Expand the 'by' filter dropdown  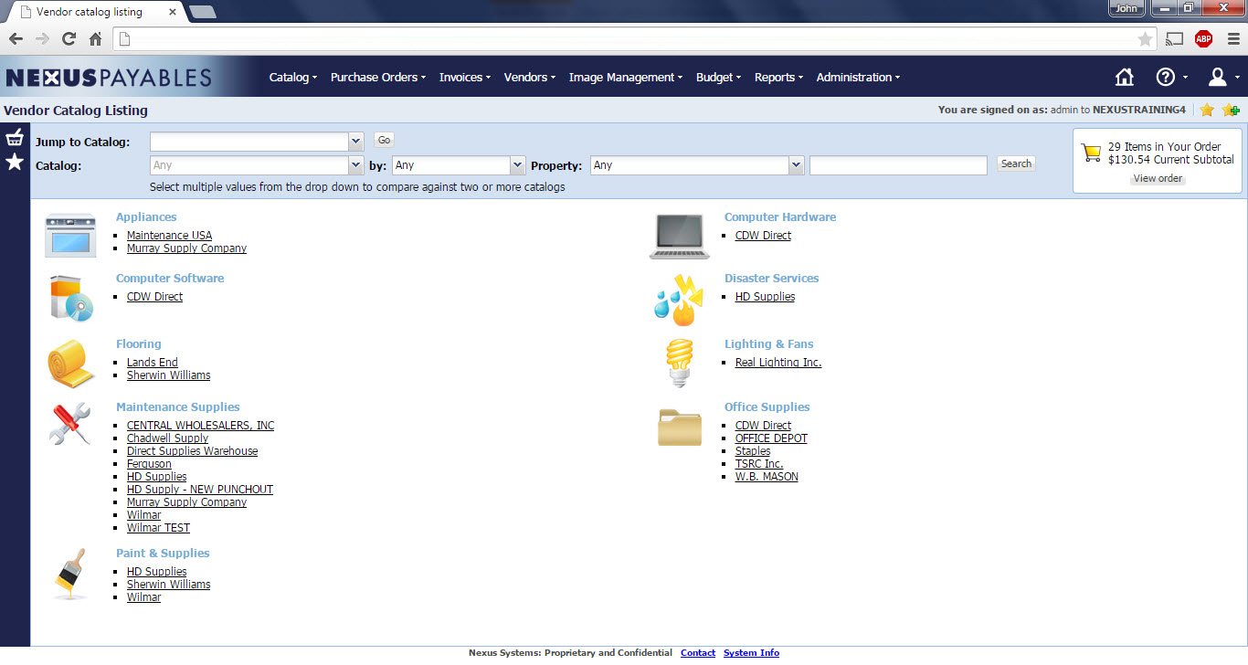[x=517, y=165]
